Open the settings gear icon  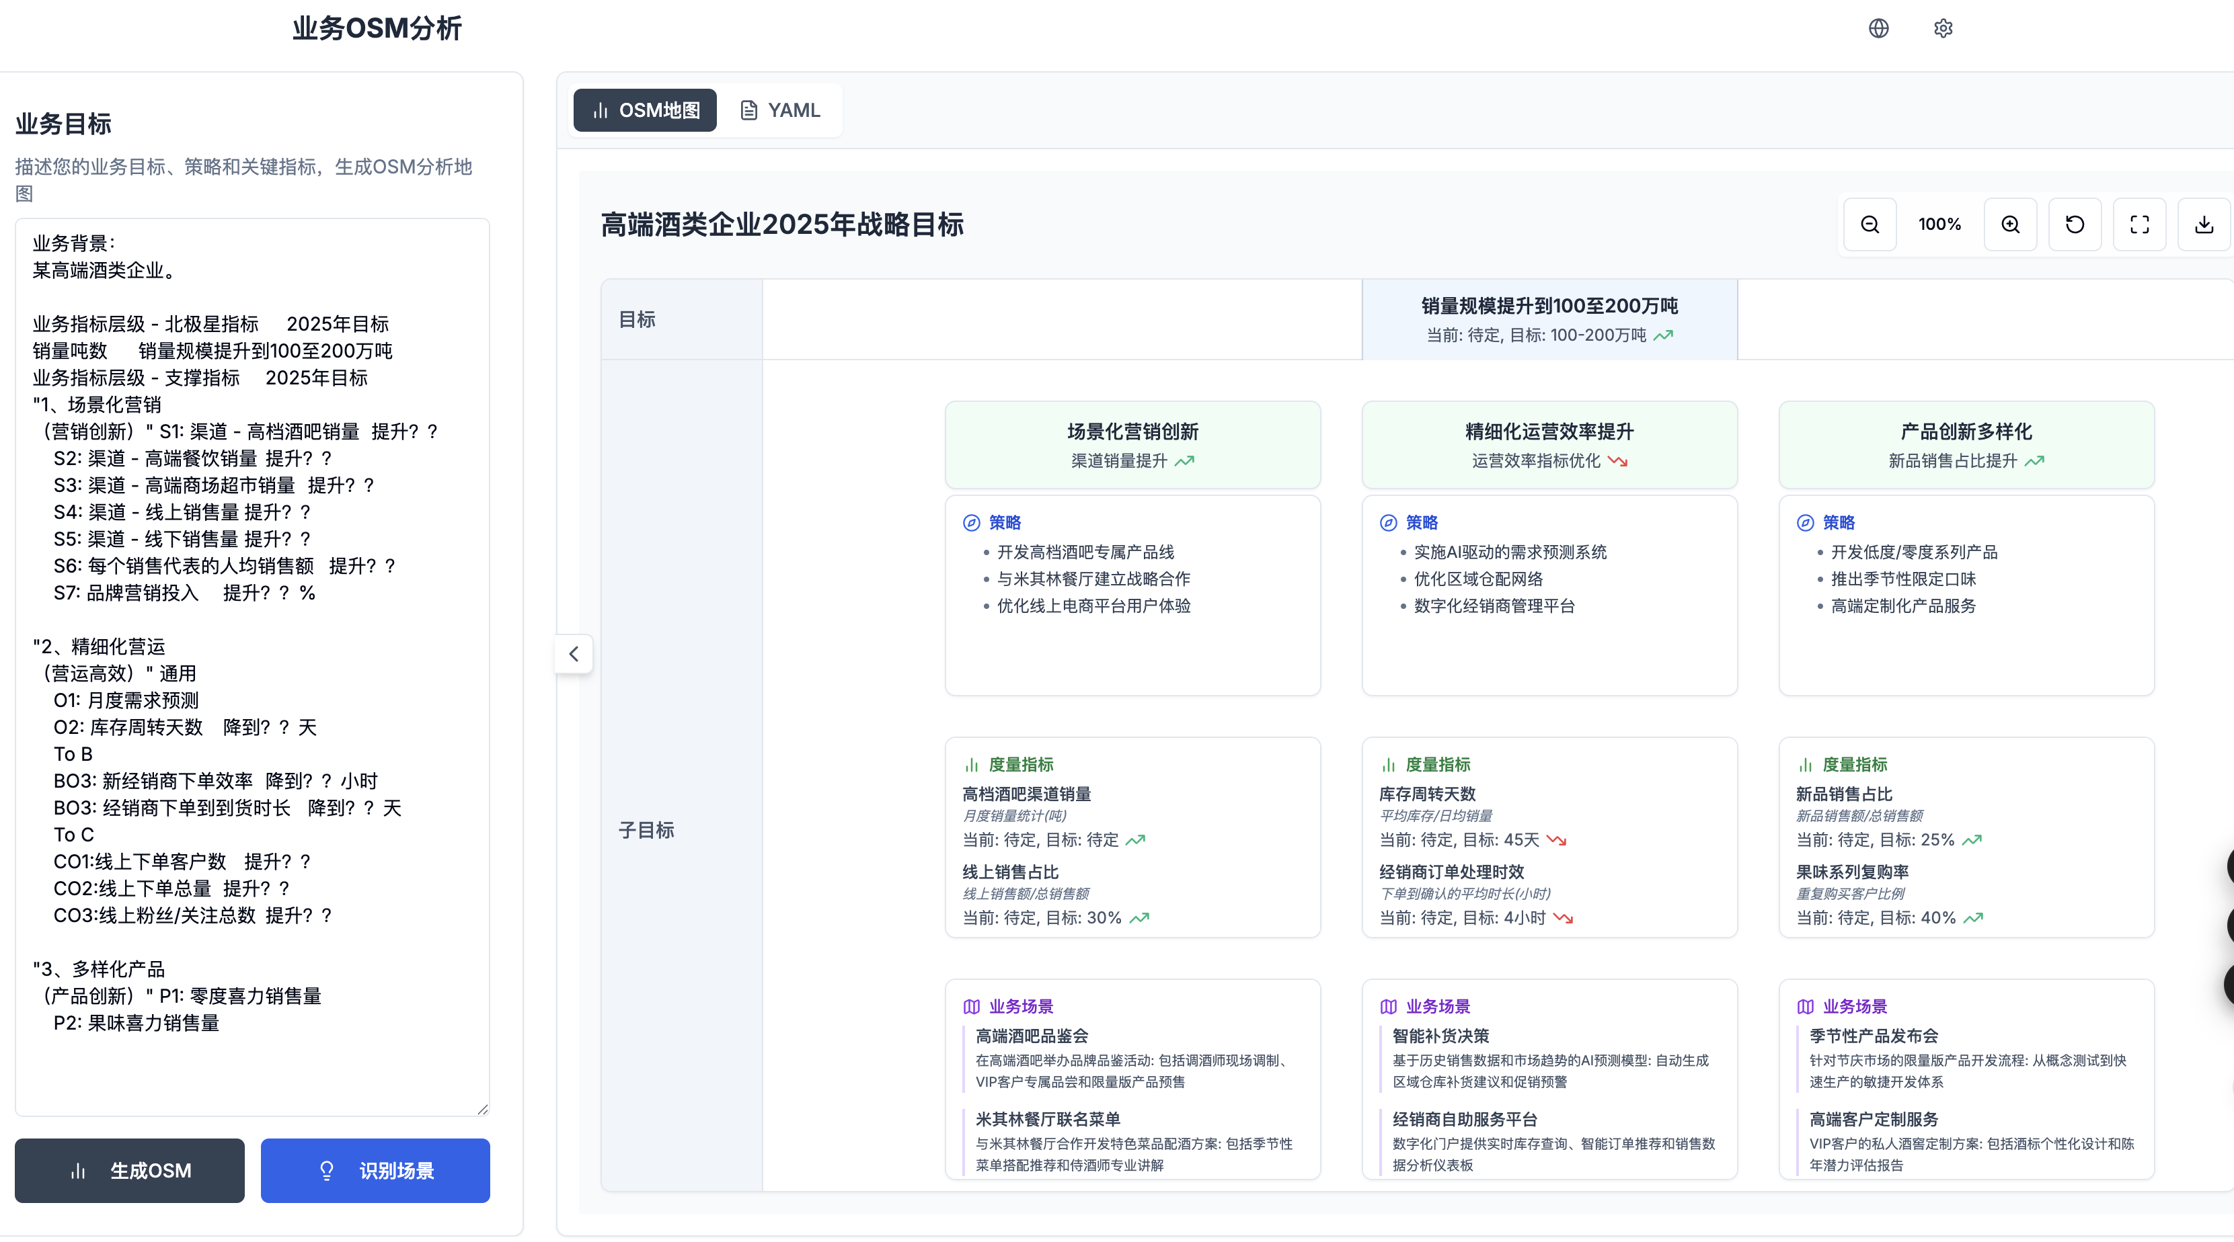(1943, 29)
